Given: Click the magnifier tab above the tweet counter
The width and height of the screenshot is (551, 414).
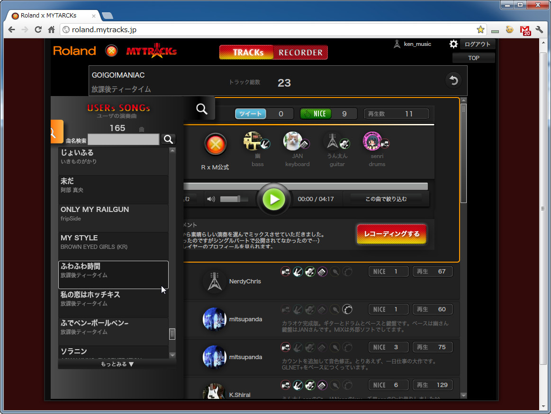Looking at the screenshot, I should pyautogui.click(x=201, y=109).
